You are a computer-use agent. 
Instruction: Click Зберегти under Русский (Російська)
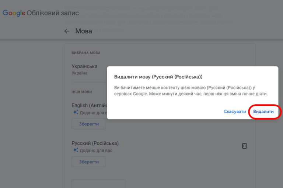[x=89, y=162]
